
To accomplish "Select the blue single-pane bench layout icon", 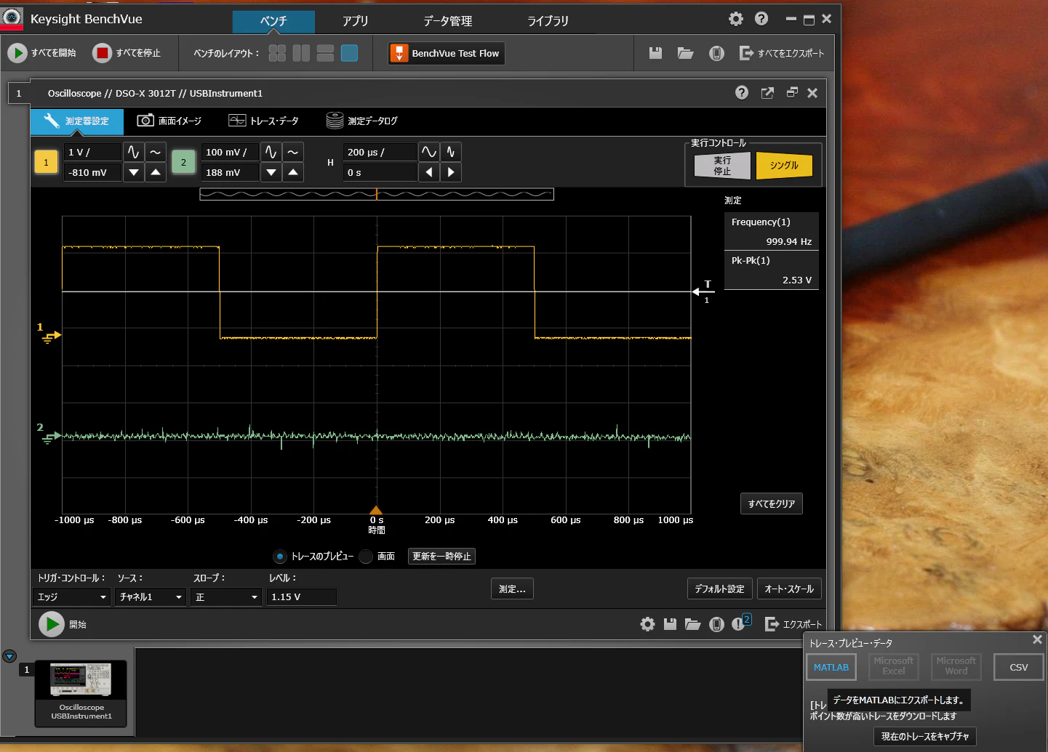I will (349, 53).
